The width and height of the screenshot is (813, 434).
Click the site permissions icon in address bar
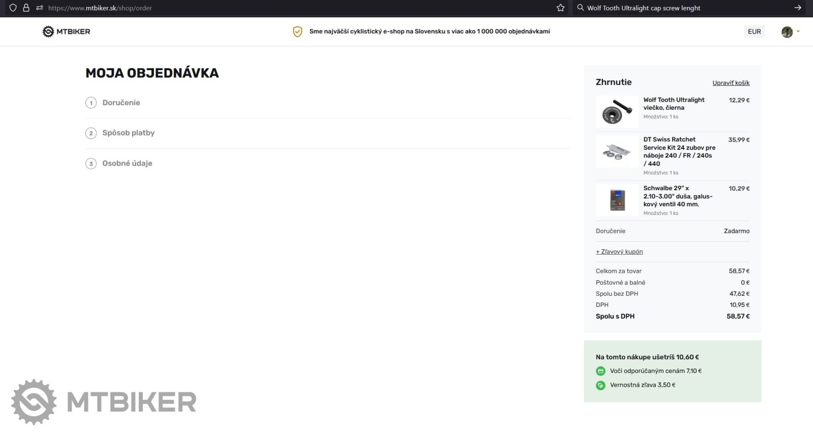39,8
